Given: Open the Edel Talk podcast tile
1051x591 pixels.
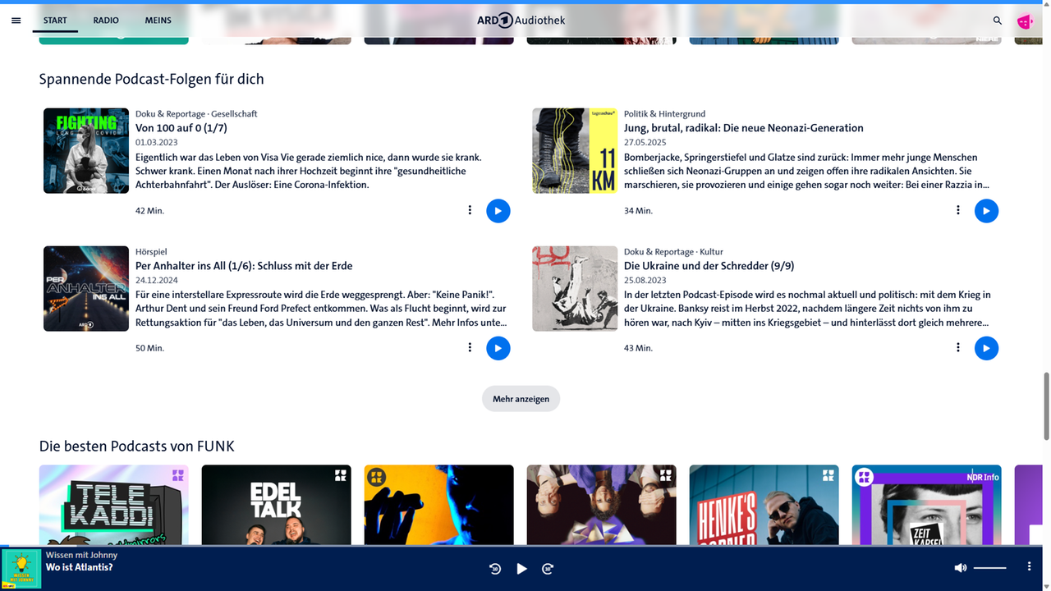Looking at the screenshot, I should pos(277,505).
